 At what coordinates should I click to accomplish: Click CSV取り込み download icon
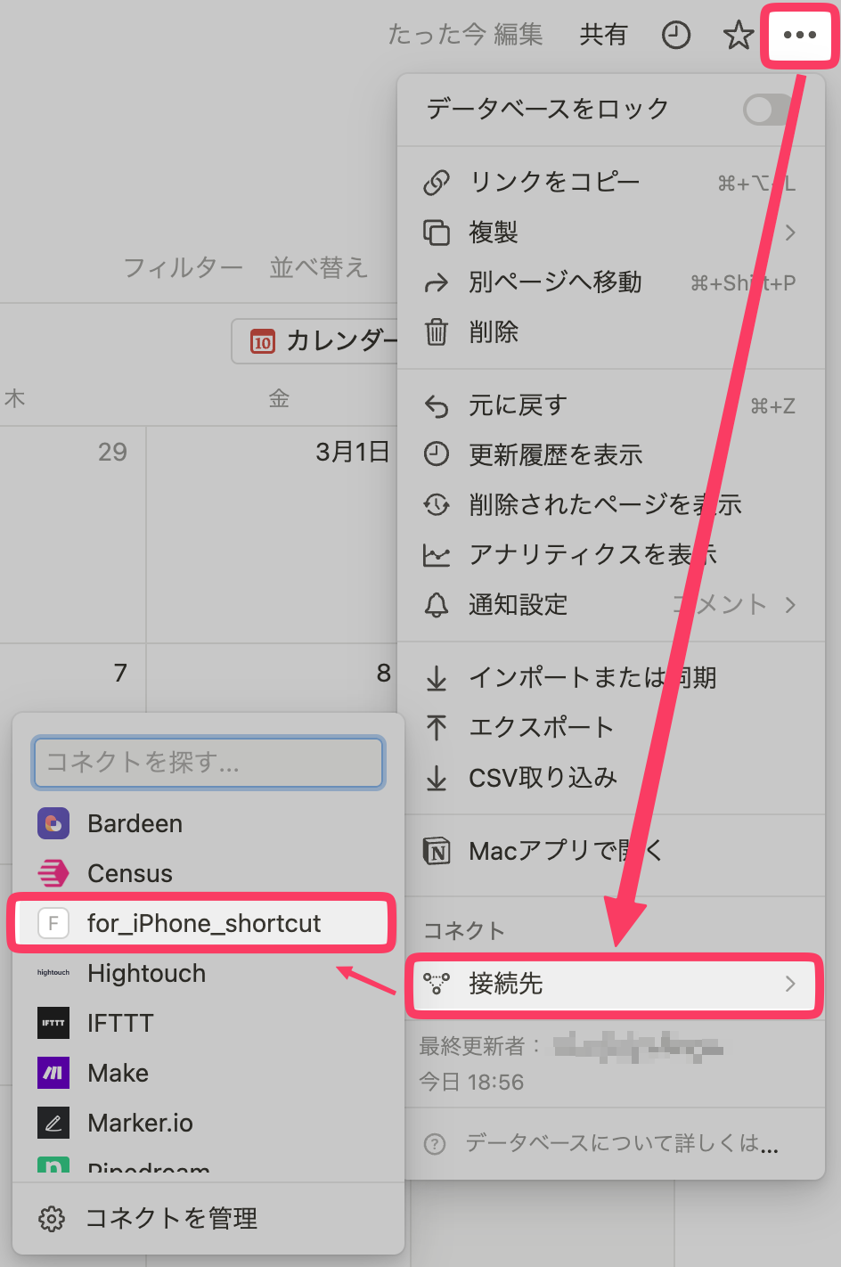click(x=437, y=778)
